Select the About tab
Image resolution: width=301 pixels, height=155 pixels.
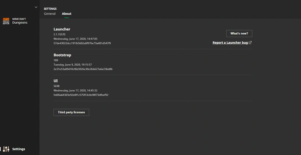tap(67, 14)
